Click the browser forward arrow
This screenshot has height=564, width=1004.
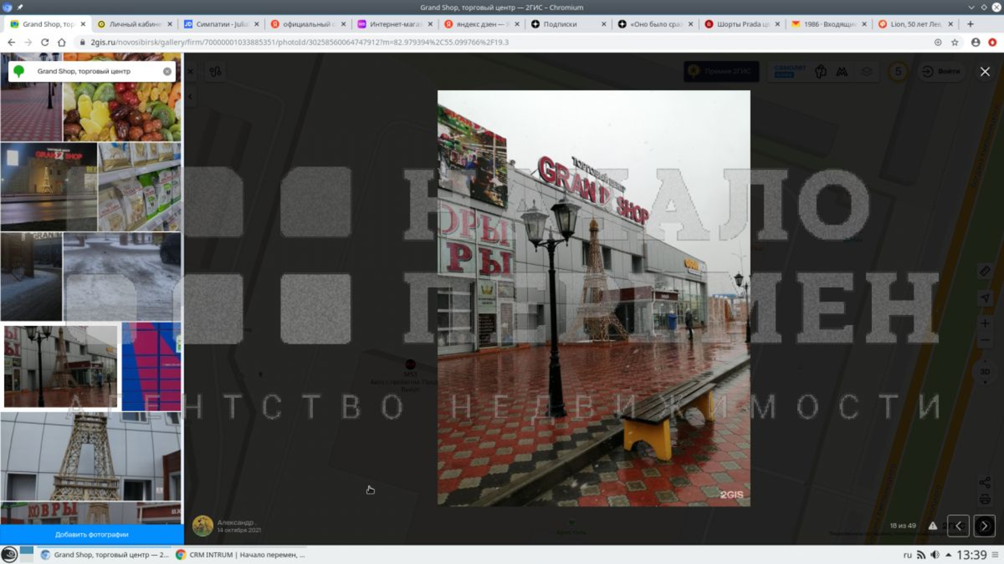click(28, 43)
